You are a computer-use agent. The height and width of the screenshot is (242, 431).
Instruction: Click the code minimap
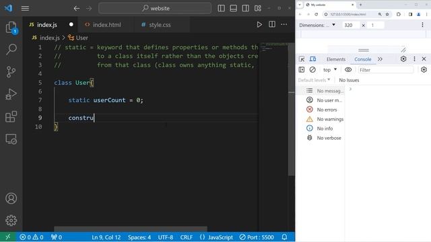274,48
